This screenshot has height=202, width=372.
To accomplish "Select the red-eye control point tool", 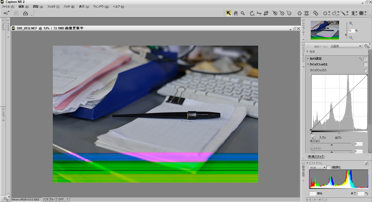I will point(307,13).
